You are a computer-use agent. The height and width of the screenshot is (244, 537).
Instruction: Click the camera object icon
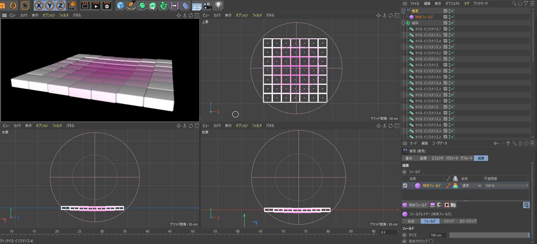(207, 6)
